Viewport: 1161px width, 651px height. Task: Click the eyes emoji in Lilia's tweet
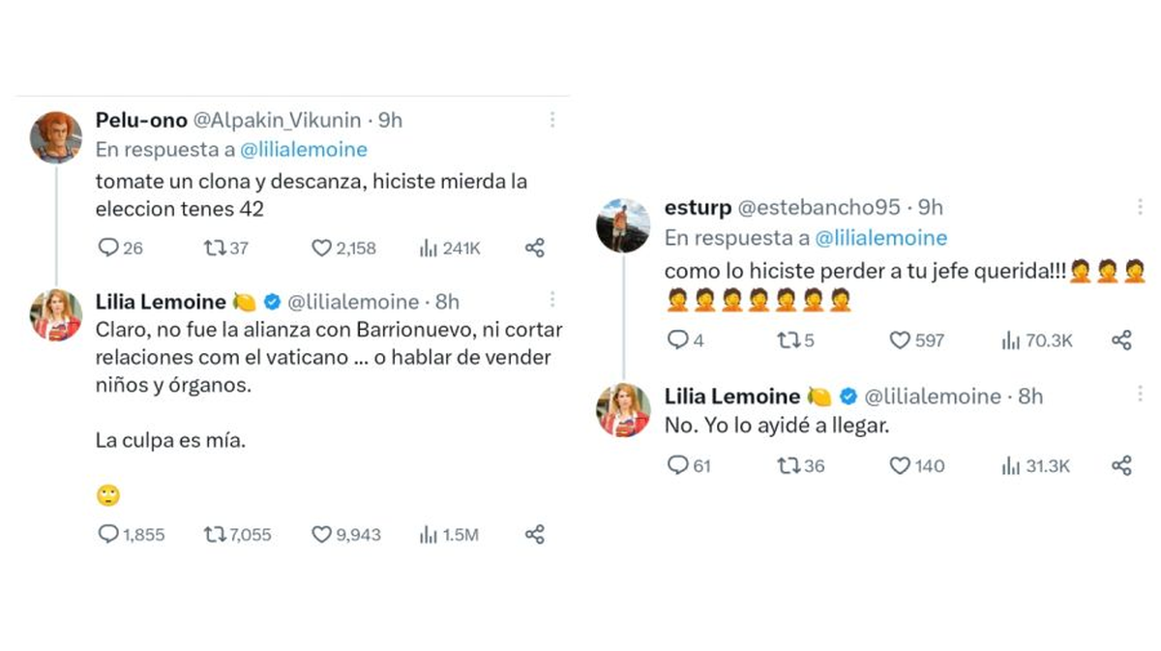point(106,495)
